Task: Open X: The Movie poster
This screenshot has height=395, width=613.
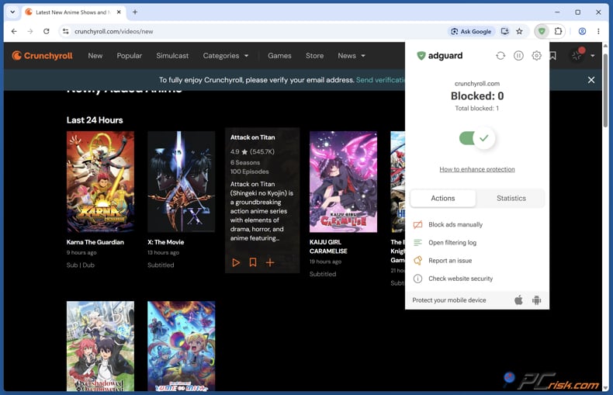Action: [x=181, y=182]
